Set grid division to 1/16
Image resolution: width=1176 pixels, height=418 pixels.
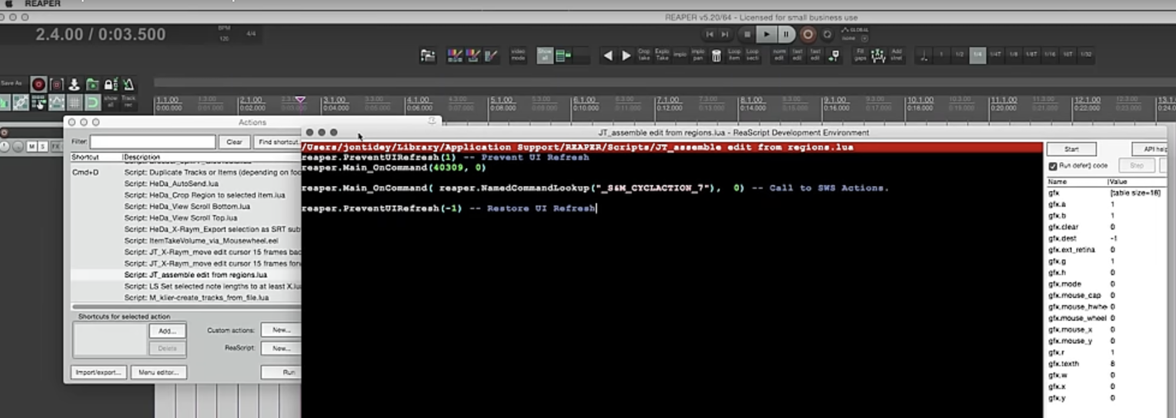tap(1050, 55)
